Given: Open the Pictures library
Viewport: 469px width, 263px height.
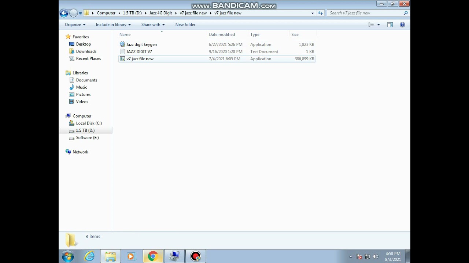Looking at the screenshot, I should click(83, 94).
